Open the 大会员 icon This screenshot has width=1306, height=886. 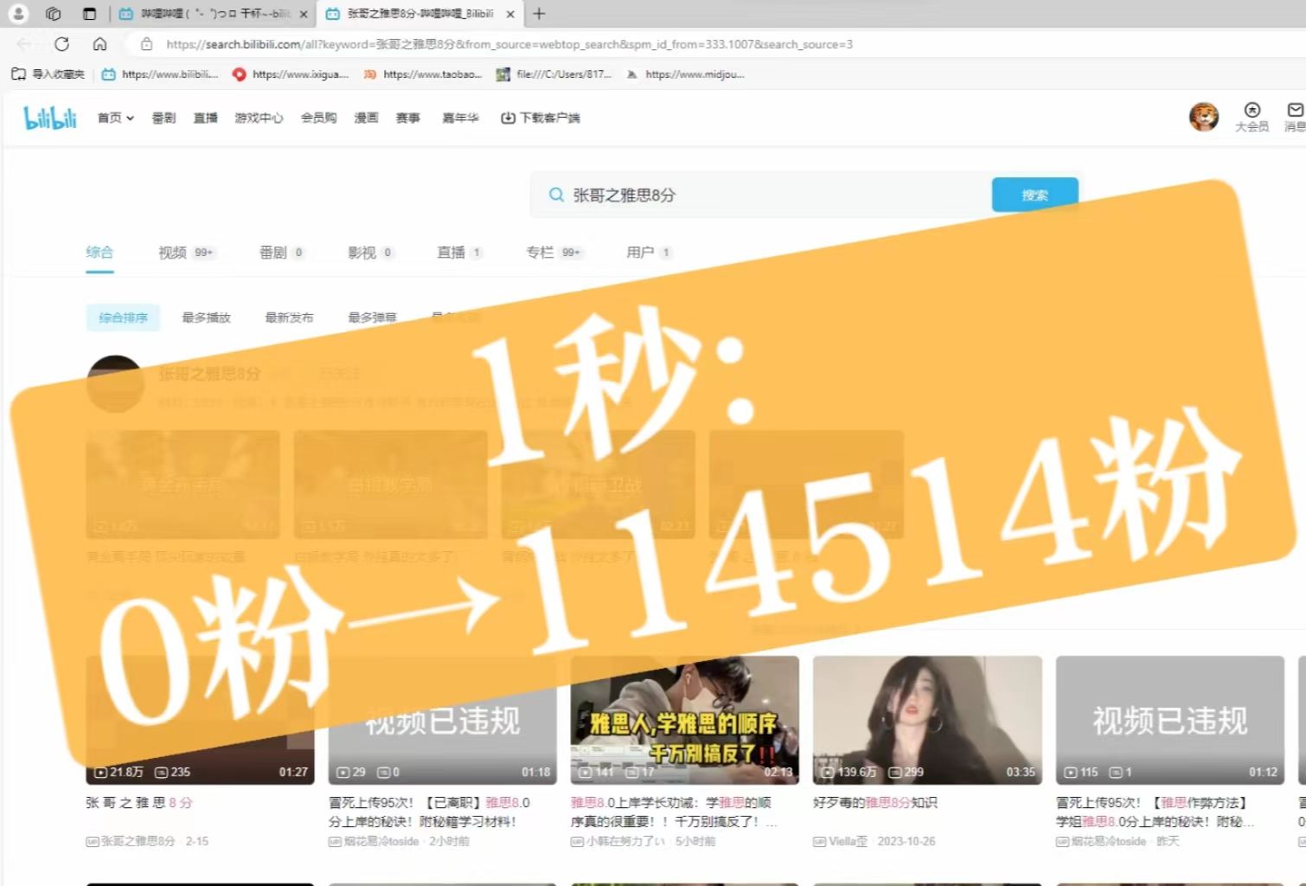pos(1252,117)
